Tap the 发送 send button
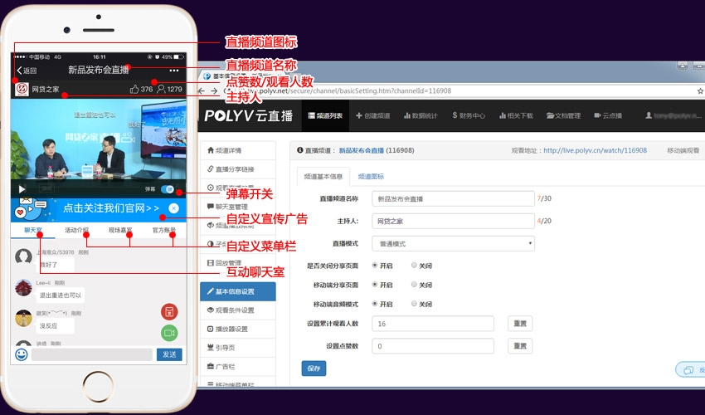The image size is (705, 415). point(169,354)
